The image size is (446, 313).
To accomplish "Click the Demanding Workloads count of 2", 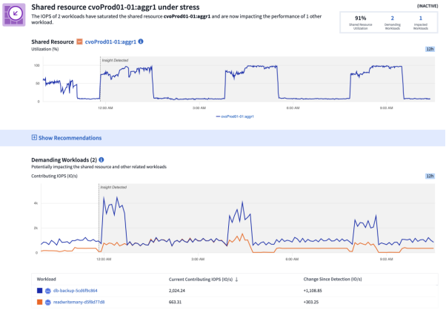I will tap(390, 19).
